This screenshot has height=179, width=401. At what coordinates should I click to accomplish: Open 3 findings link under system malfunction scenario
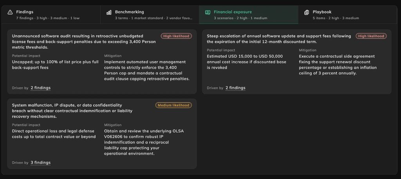pos(41,163)
